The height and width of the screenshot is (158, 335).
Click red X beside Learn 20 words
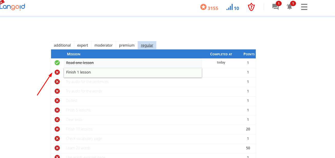[57, 148]
